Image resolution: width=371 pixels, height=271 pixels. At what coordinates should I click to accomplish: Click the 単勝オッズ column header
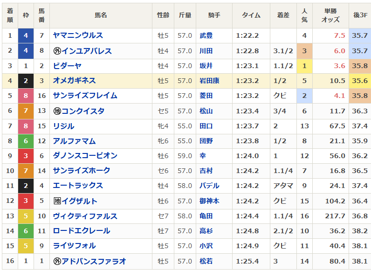pos(330,15)
